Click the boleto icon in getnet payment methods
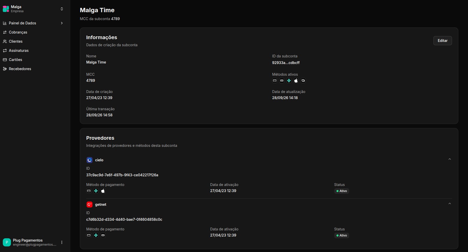 click(103, 235)
